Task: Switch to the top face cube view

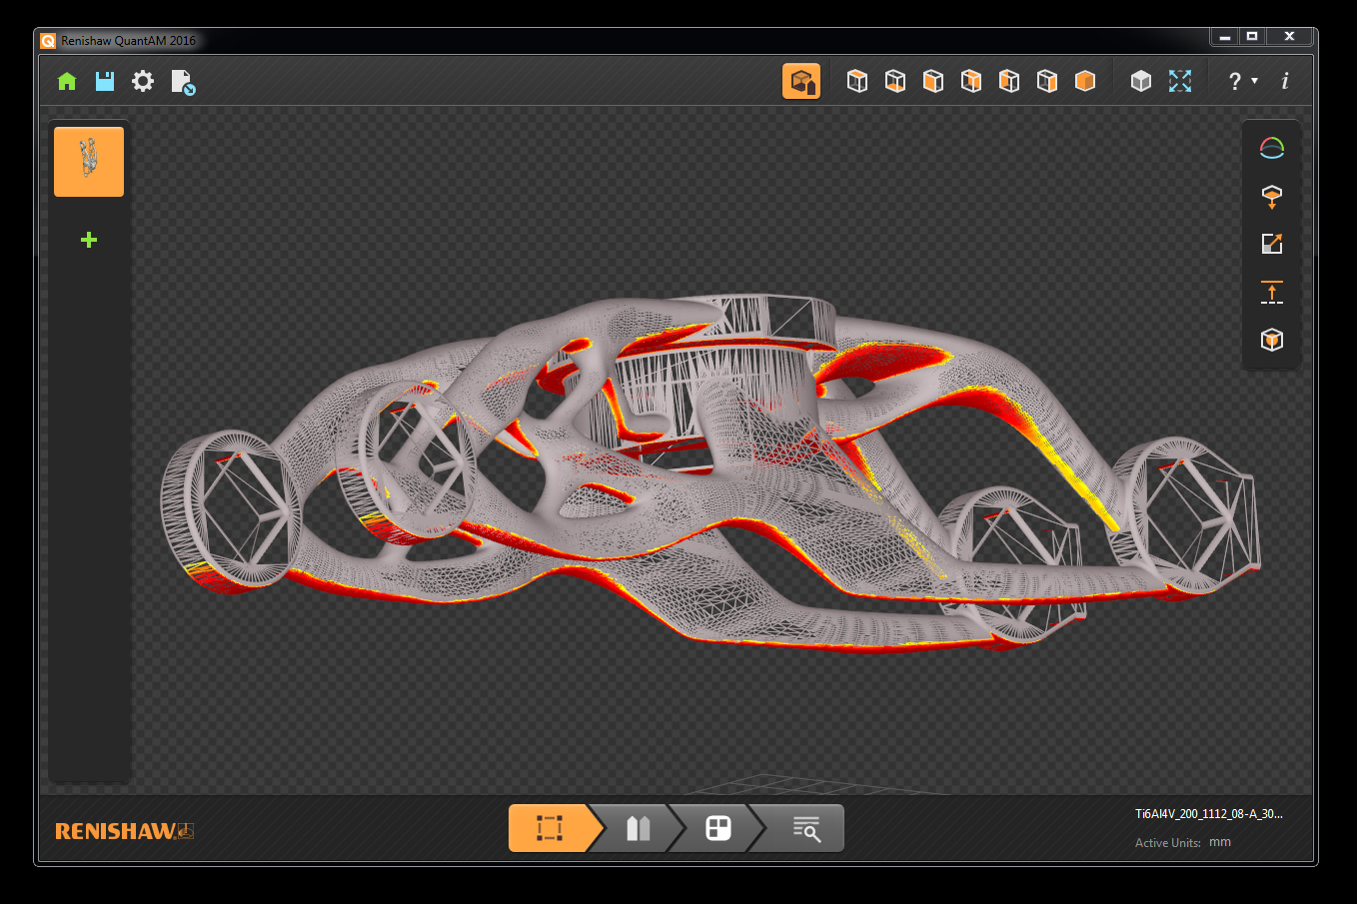Action: [857, 81]
